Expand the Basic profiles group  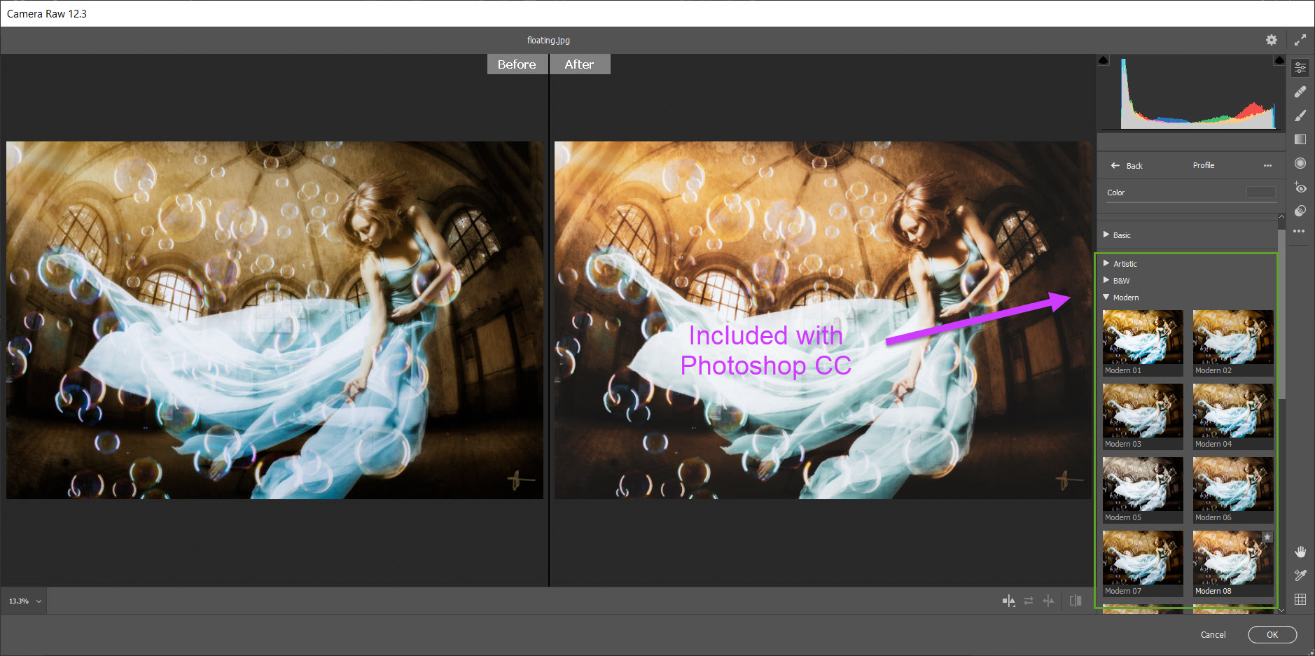(x=1120, y=235)
